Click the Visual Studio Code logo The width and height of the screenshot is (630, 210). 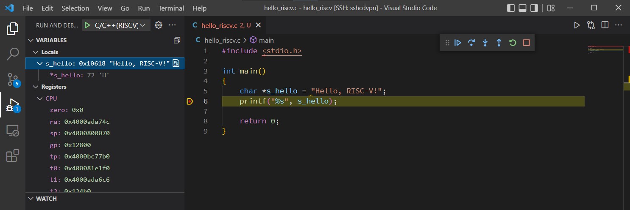(x=9, y=8)
